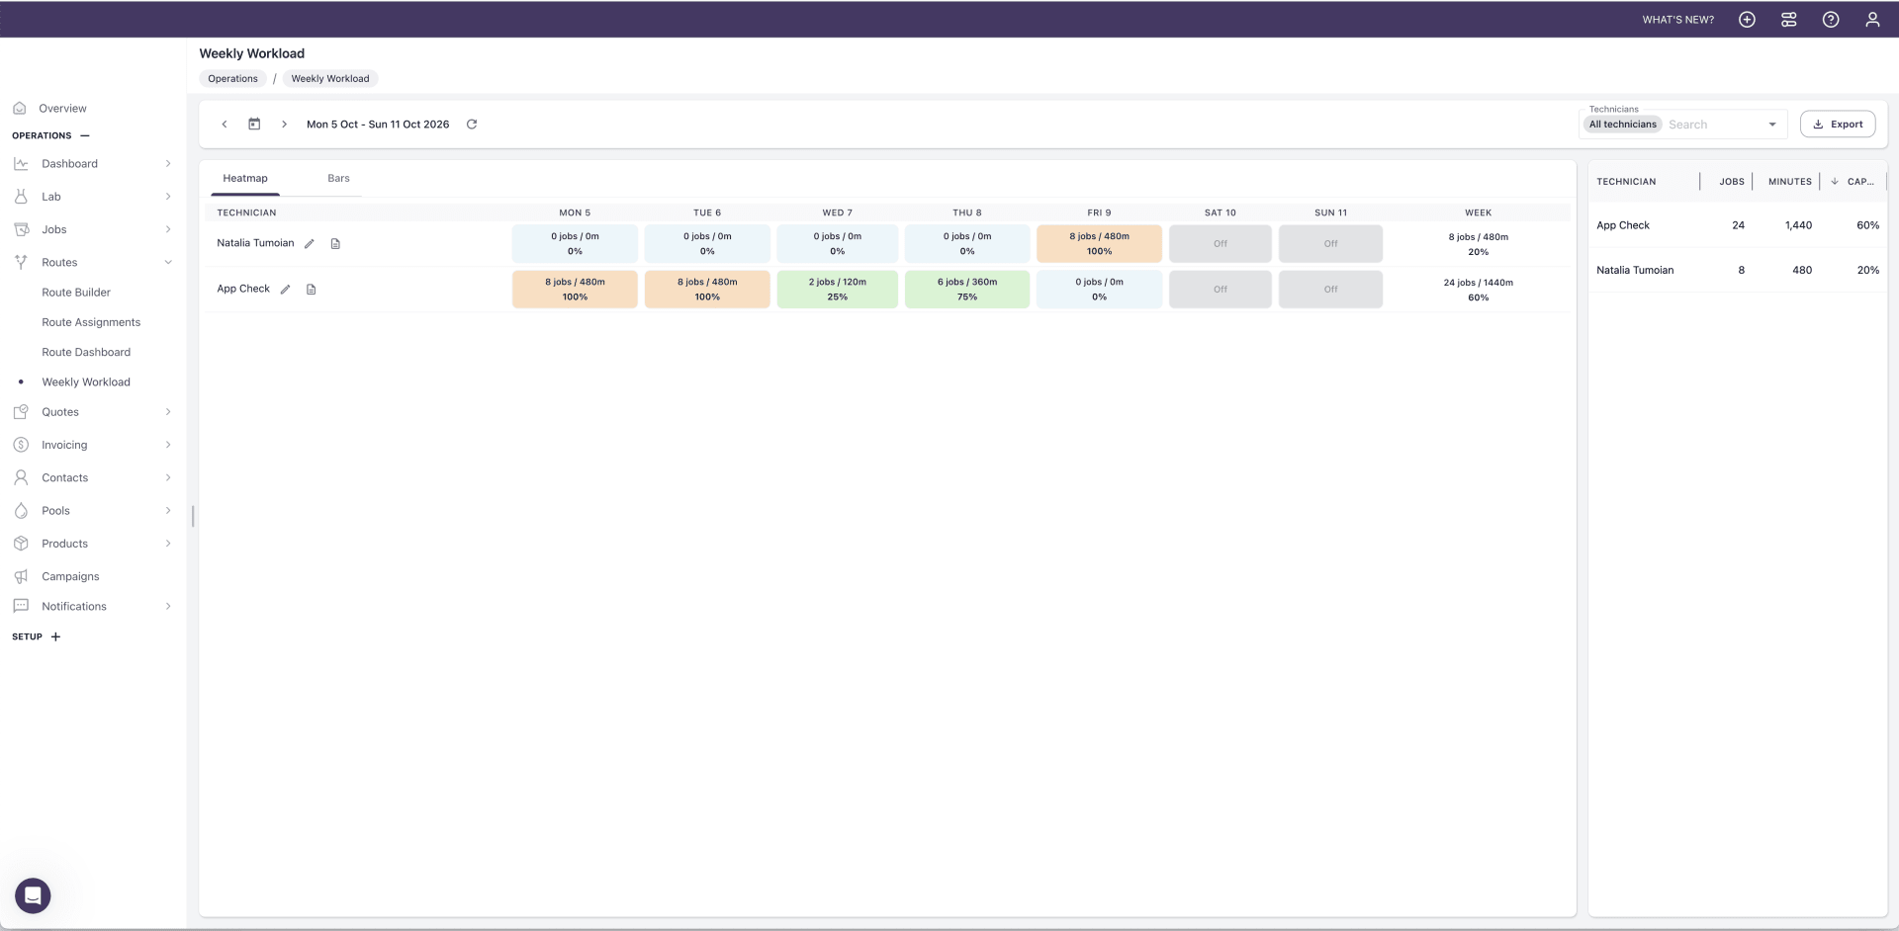Click the plus-circle add icon in top bar

coord(1747,20)
